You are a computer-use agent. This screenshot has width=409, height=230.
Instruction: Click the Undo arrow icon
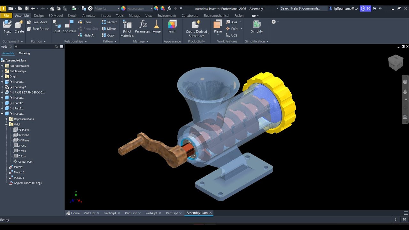(x=33, y=9)
